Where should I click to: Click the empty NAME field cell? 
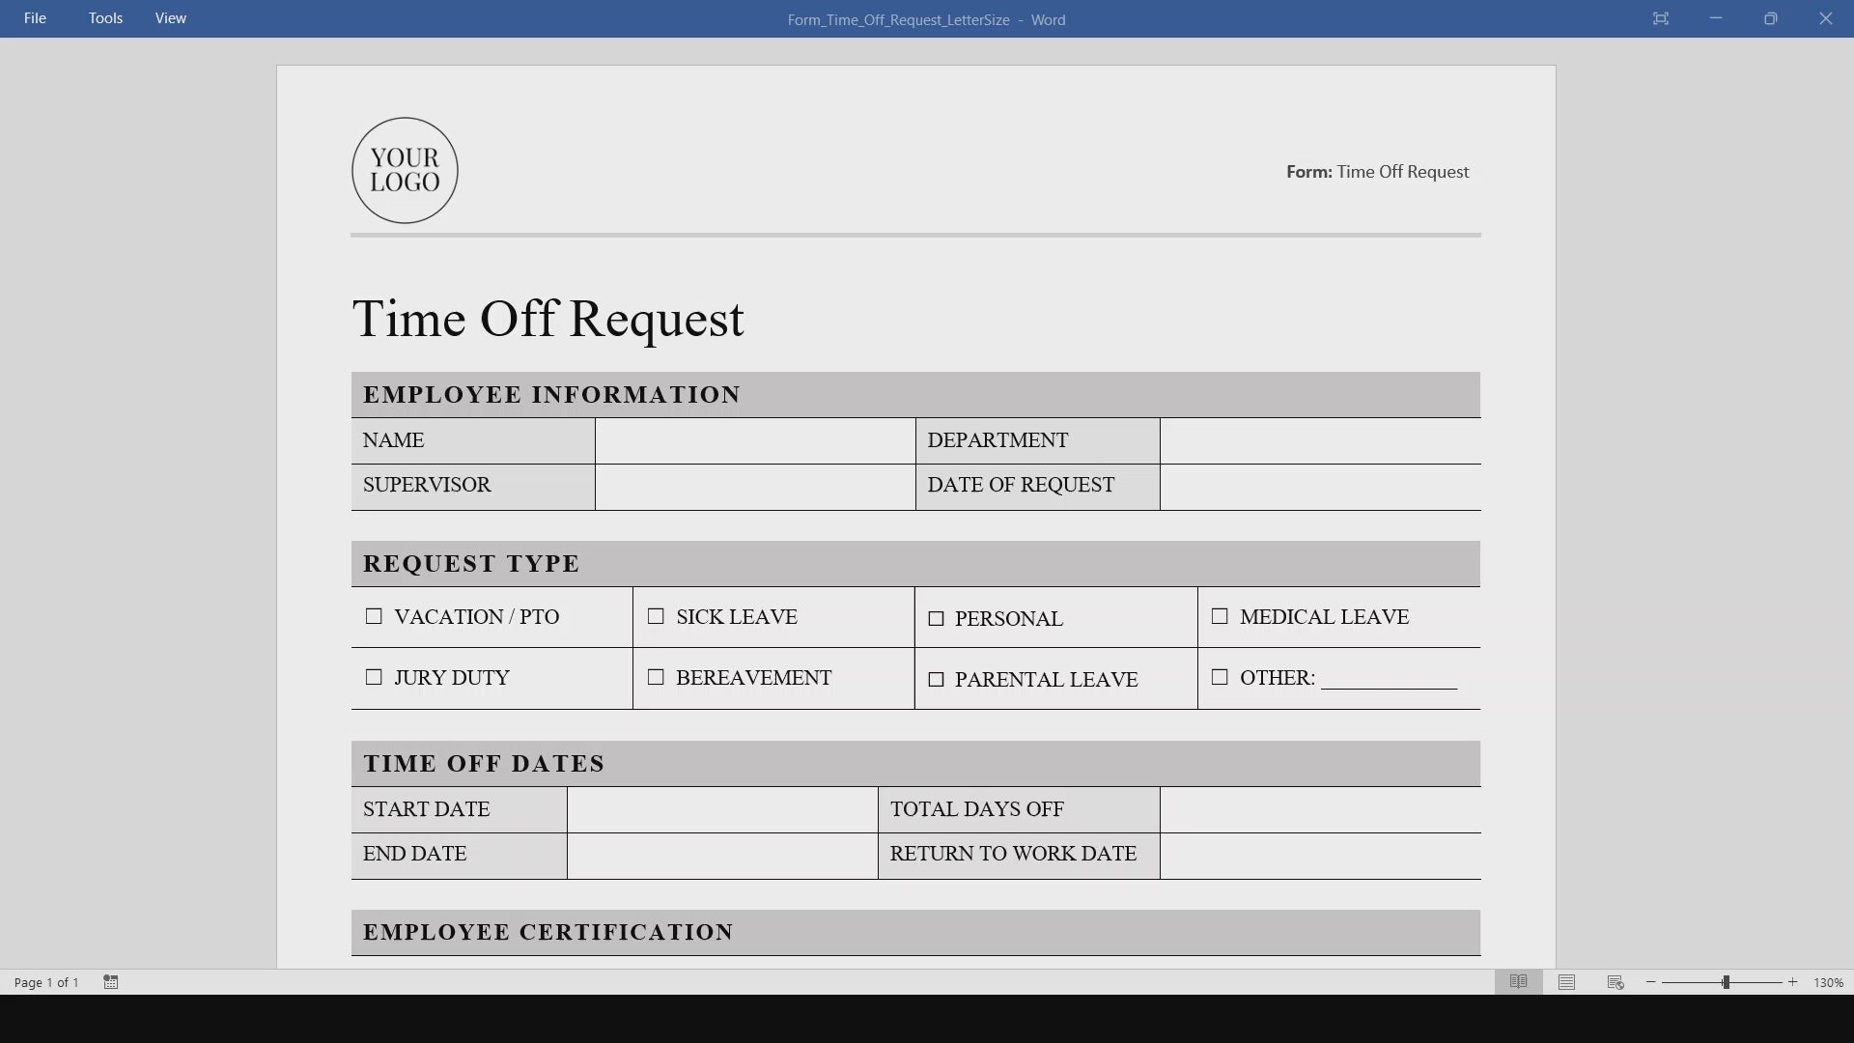coord(755,440)
